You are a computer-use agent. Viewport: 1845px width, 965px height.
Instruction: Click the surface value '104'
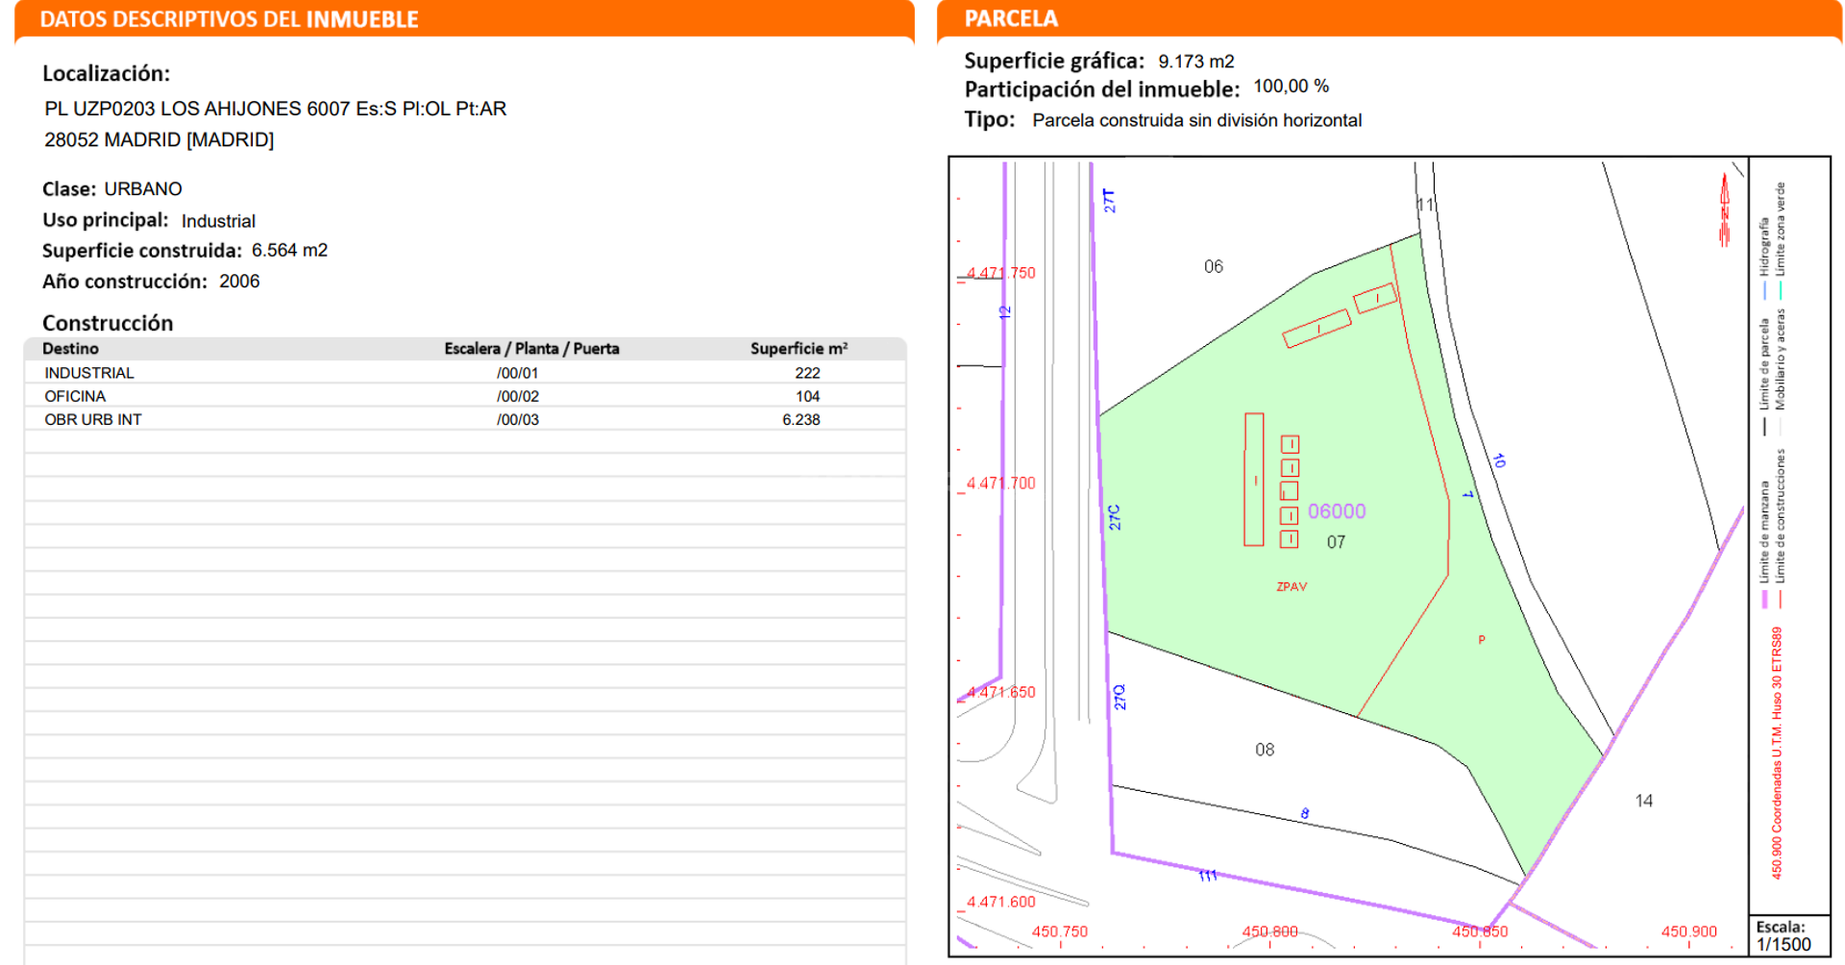tap(807, 396)
